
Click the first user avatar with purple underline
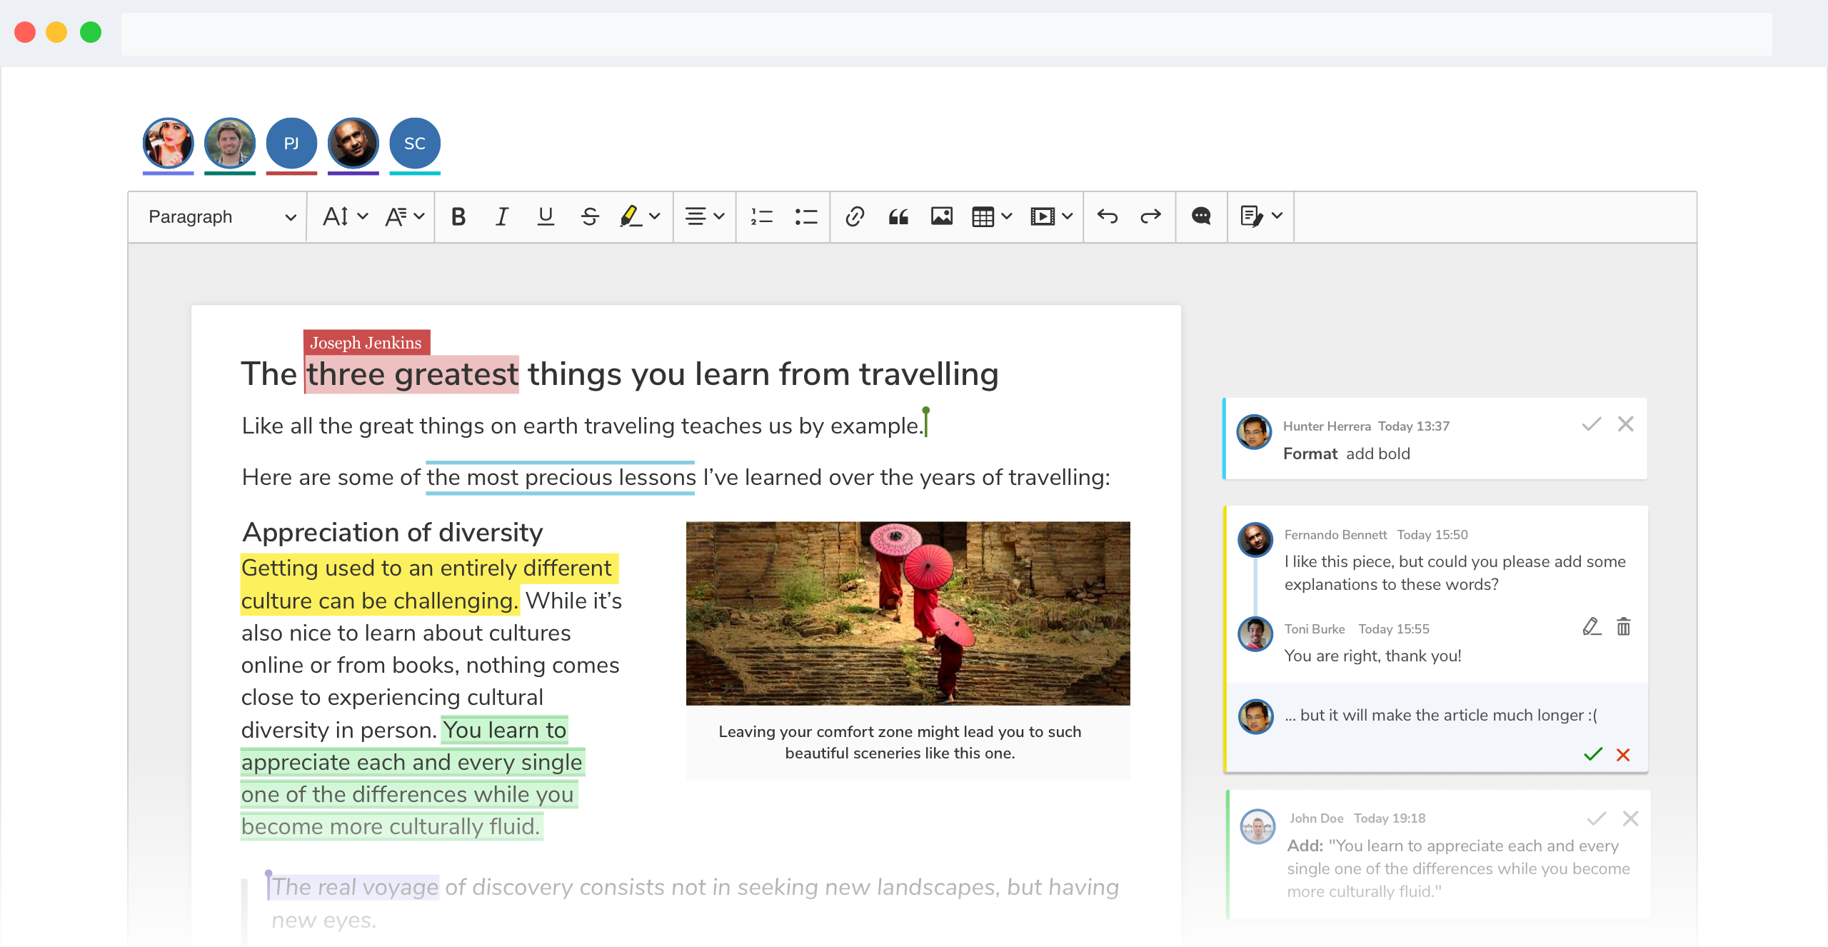tap(169, 144)
